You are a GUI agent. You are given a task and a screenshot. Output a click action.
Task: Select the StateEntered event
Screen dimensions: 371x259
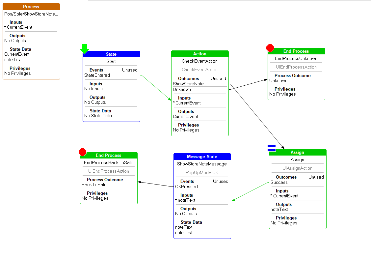point(97,75)
